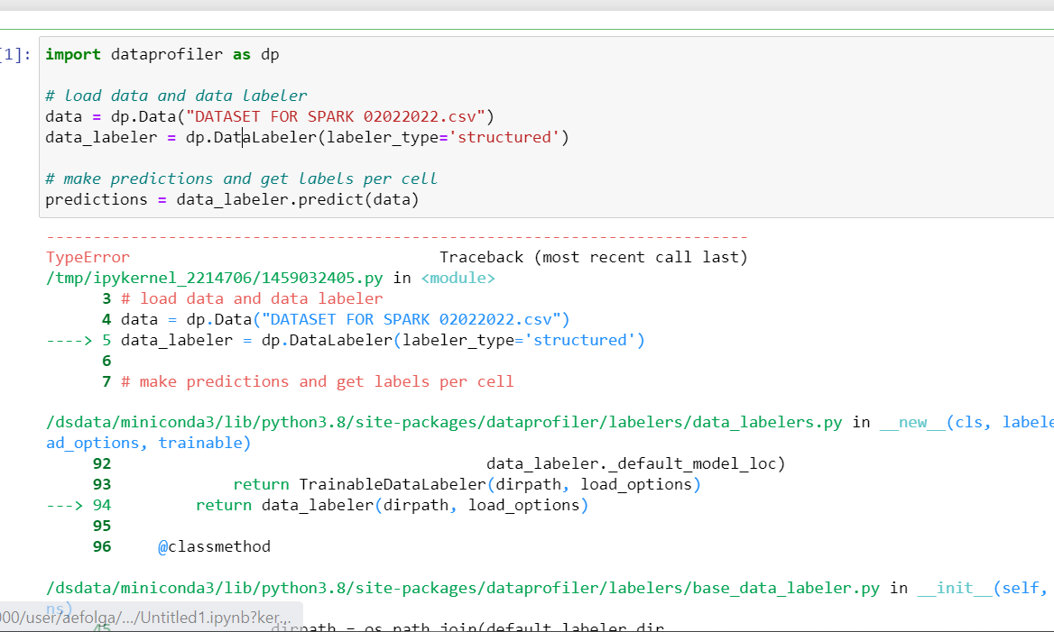Click the cell execution prompt [1]:

point(15,54)
